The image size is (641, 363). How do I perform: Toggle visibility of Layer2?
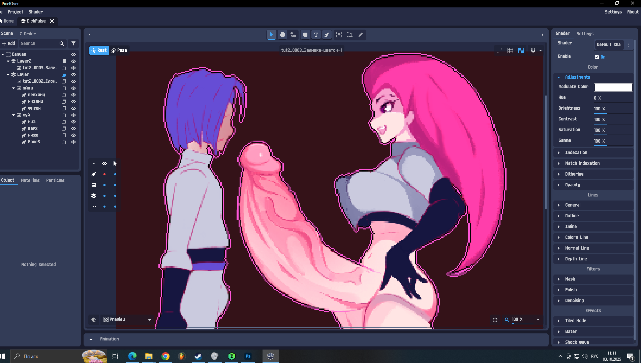pyautogui.click(x=73, y=61)
